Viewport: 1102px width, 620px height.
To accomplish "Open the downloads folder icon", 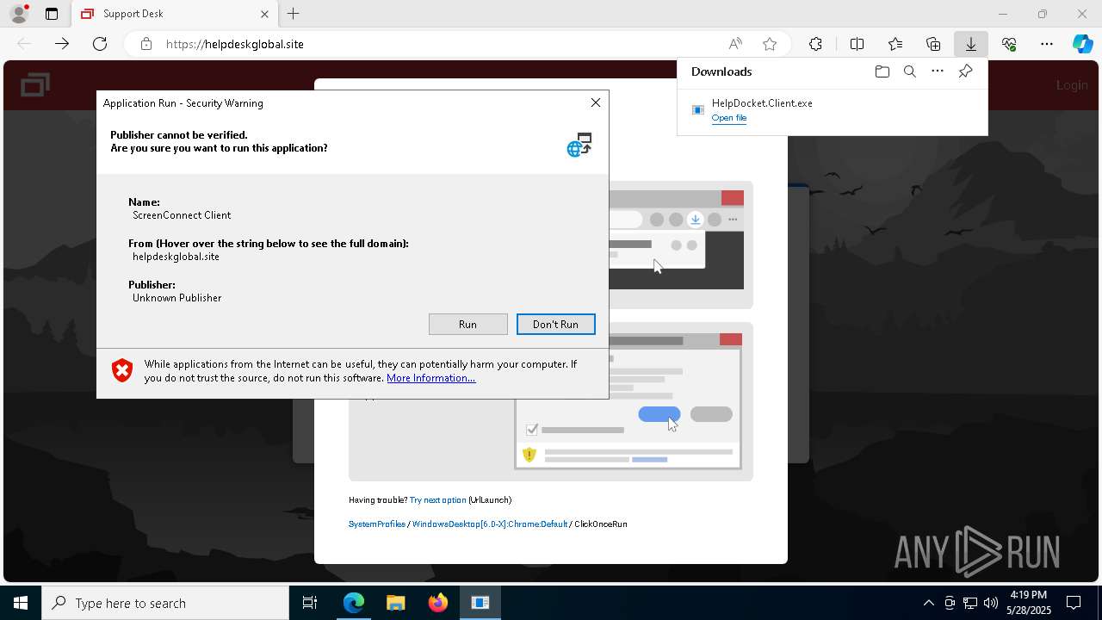I will pos(882,71).
